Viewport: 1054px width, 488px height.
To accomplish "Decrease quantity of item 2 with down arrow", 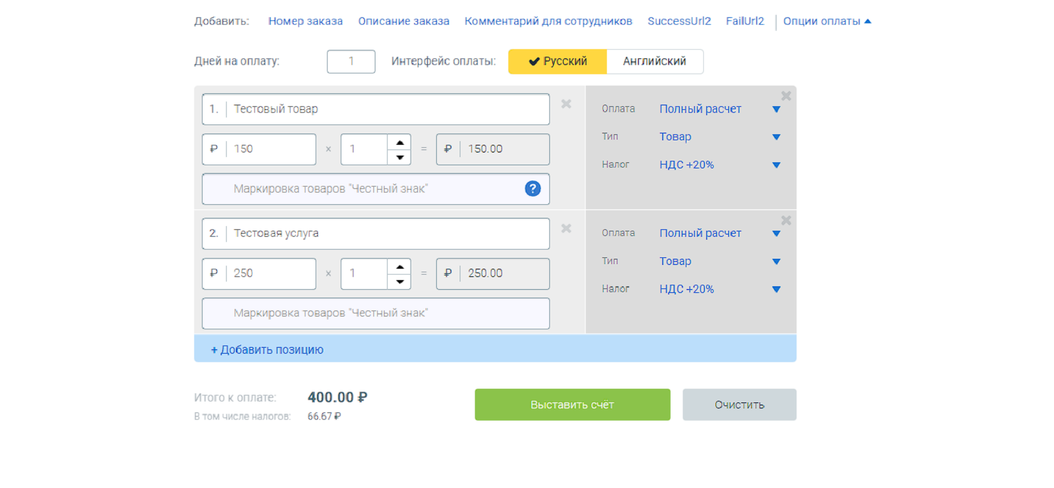I will coord(399,281).
